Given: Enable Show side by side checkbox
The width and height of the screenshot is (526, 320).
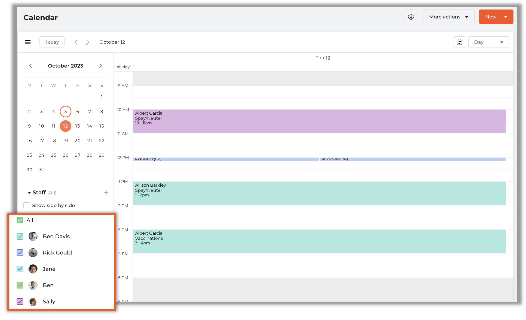Looking at the screenshot, I should tap(26, 205).
